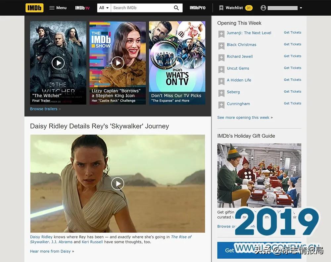Click Opening This Week heading

point(239,23)
